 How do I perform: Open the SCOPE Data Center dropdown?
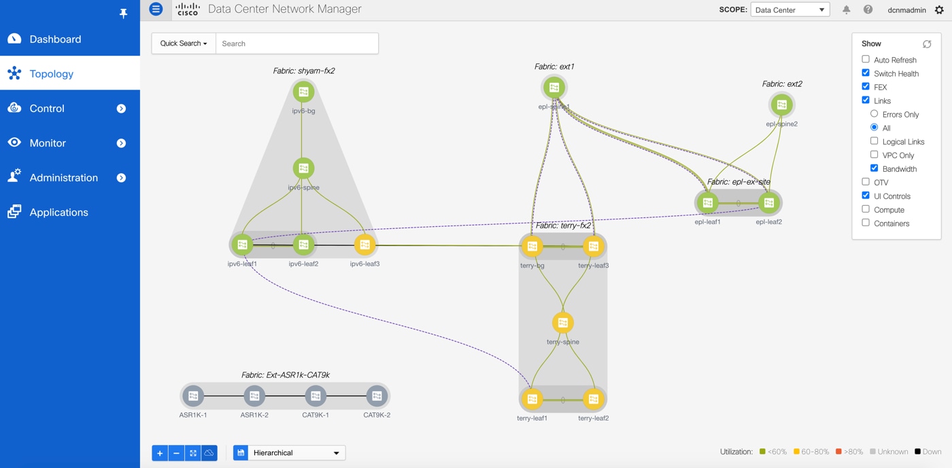point(790,10)
